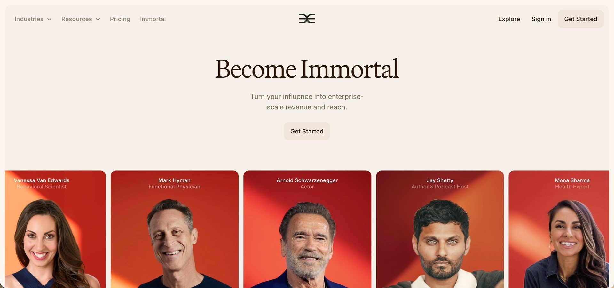Image resolution: width=614 pixels, height=288 pixels.
Task: Open Vanessa Van Edwards card
Action: (55, 229)
